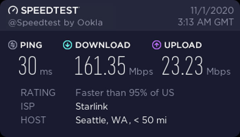Click the 23.23 upload speed value
Viewport: 240px width, 137px height.
click(x=182, y=66)
